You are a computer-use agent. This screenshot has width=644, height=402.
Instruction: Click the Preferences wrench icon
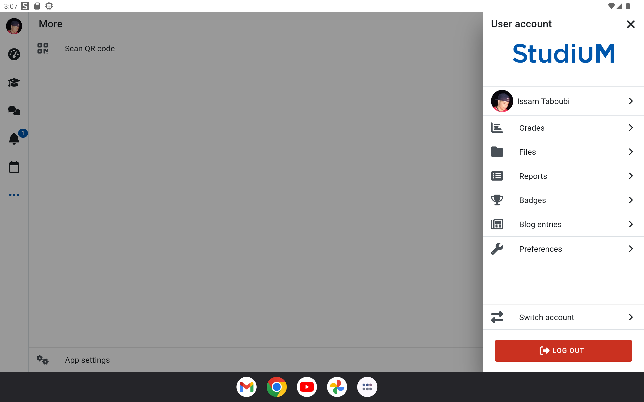point(497,249)
